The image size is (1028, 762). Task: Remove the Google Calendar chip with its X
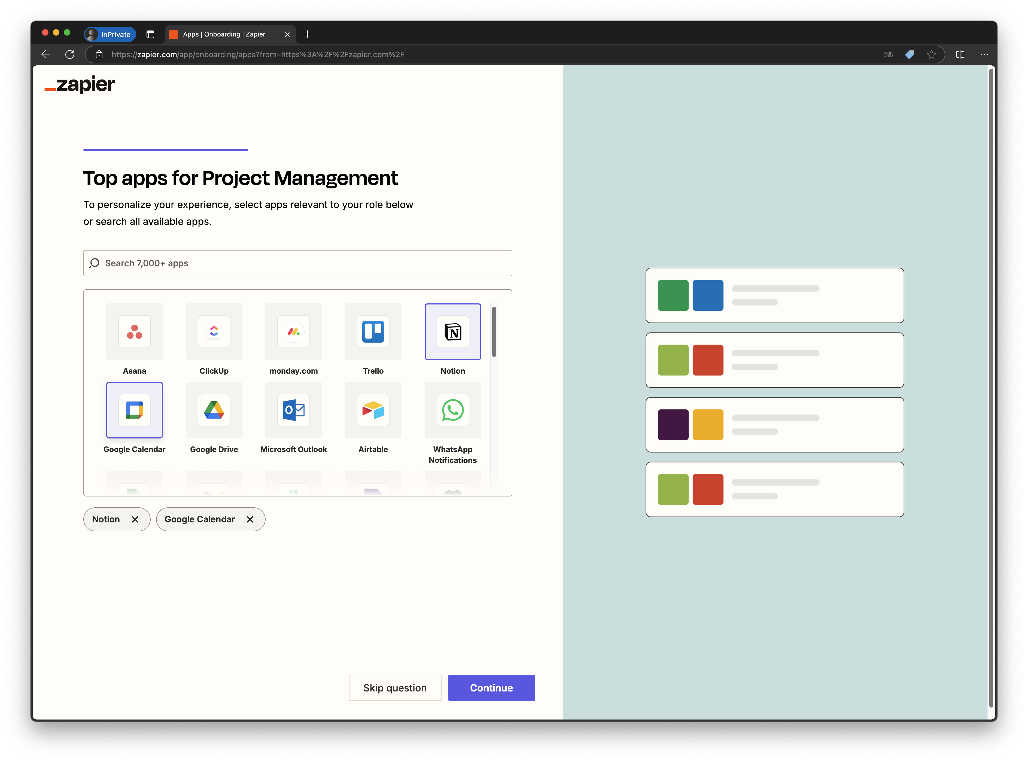pos(250,519)
